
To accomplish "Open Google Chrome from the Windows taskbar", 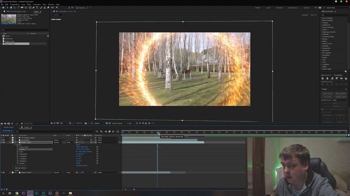I will click(17, 193).
